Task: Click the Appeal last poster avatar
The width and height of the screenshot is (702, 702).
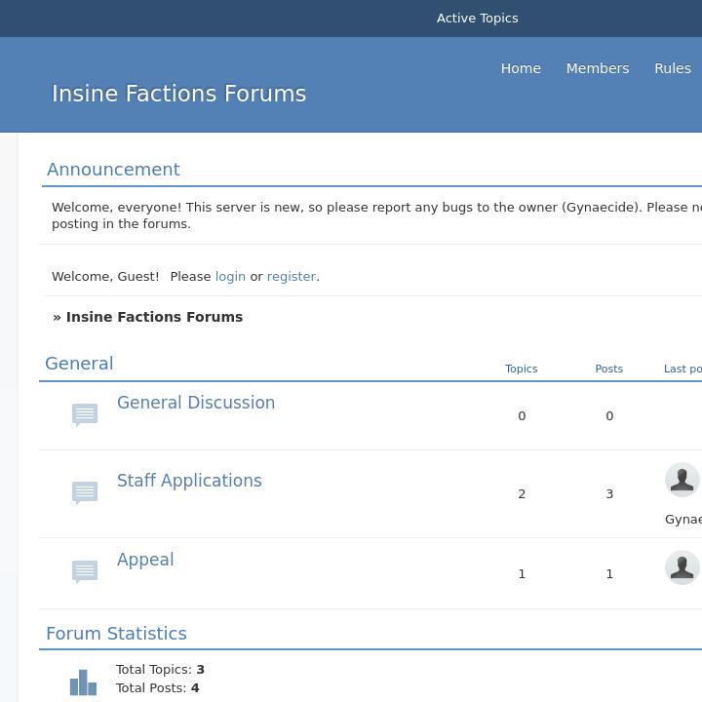Action: tap(682, 567)
